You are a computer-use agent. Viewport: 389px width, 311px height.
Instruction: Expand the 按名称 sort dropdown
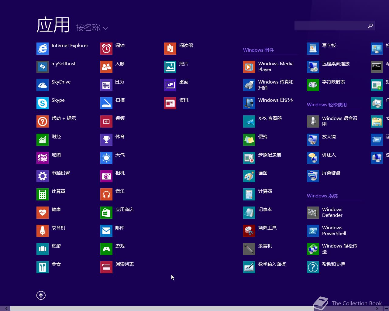click(x=92, y=28)
